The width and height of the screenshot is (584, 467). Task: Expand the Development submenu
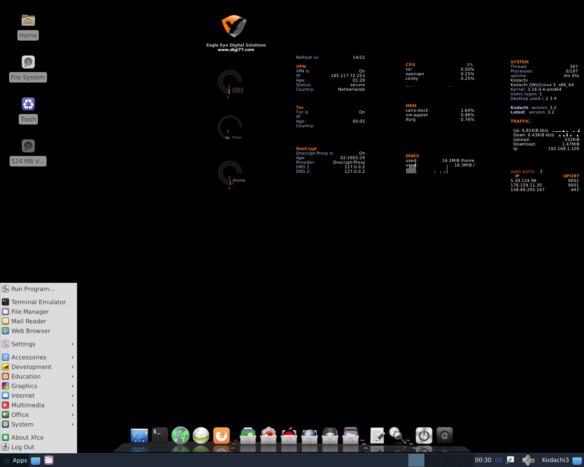coord(38,367)
